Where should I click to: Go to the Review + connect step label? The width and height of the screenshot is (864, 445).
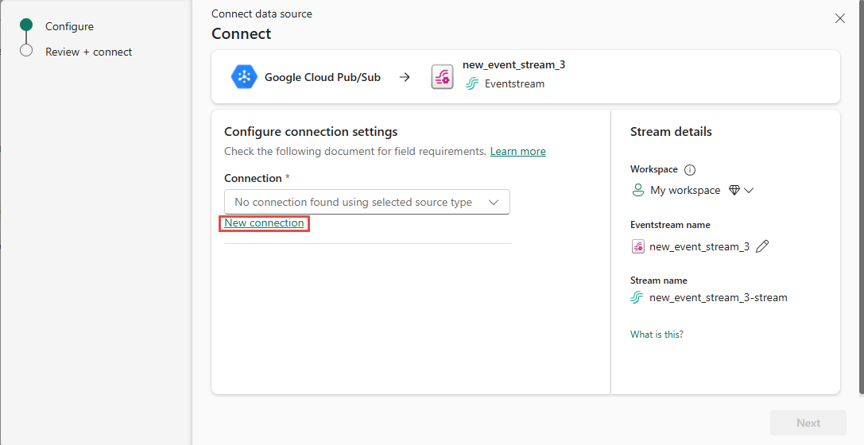tap(88, 52)
